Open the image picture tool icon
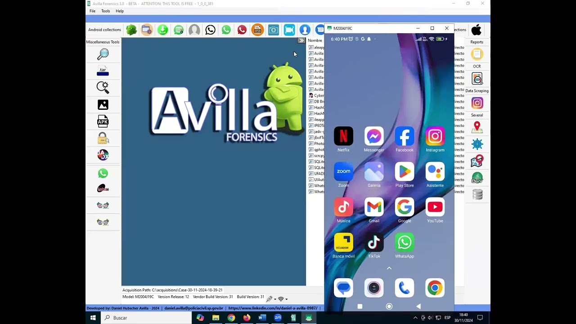The height and width of the screenshot is (324, 576). pos(103,105)
